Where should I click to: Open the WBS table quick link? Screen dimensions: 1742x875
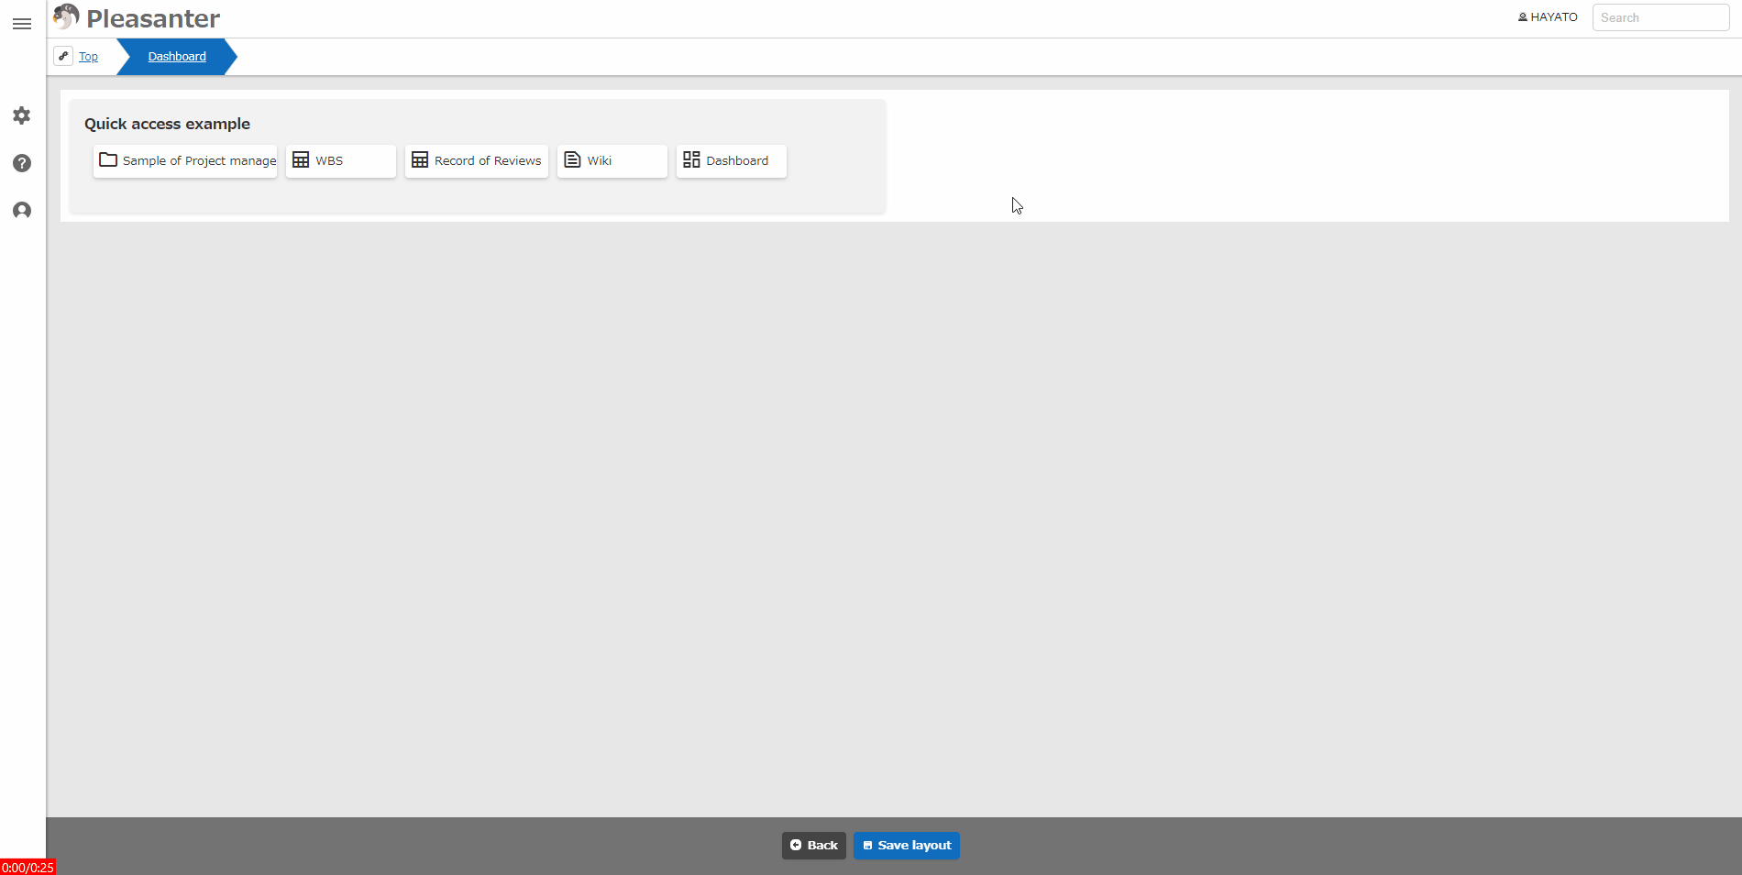click(341, 160)
